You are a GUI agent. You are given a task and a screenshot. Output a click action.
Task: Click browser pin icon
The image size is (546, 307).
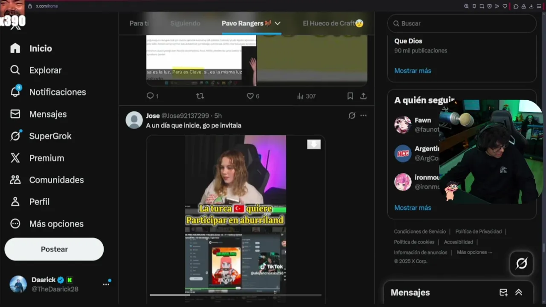tap(474, 6)
